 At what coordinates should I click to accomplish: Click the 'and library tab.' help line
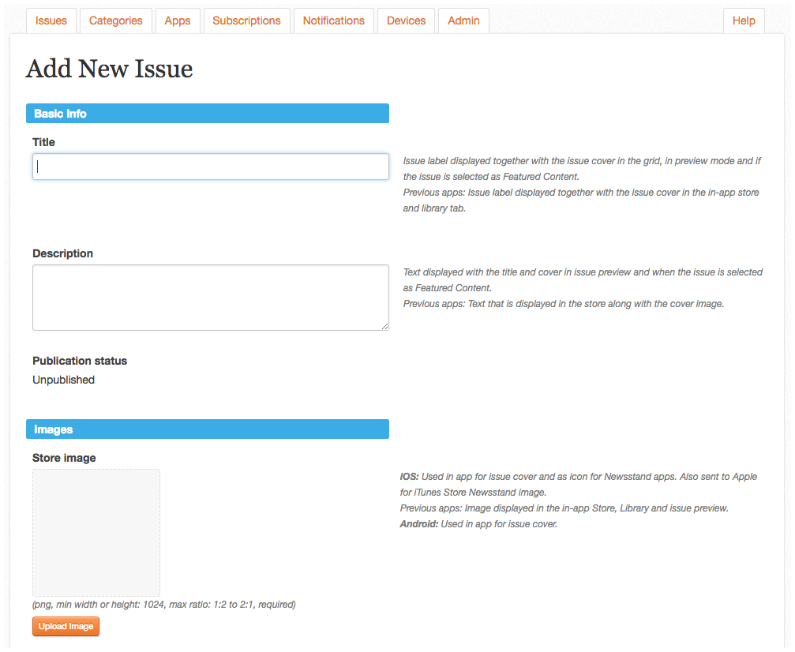coord(434,208)
